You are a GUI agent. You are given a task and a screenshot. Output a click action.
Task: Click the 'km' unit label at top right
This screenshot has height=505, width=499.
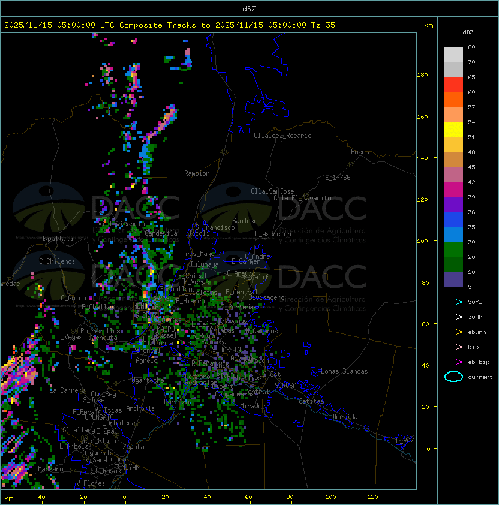tap(428, 25)
